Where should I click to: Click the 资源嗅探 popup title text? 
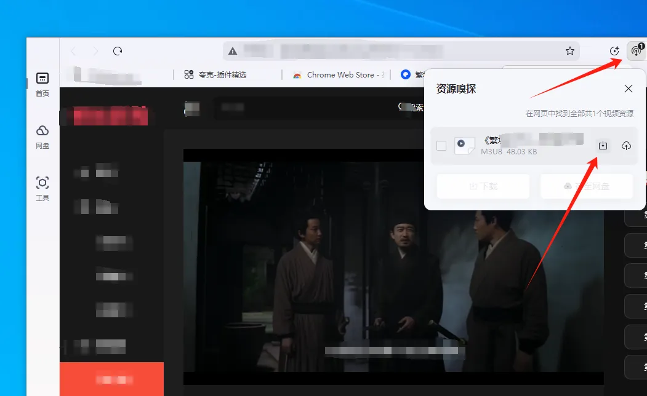pyautogui.click(x=456, y=89)
